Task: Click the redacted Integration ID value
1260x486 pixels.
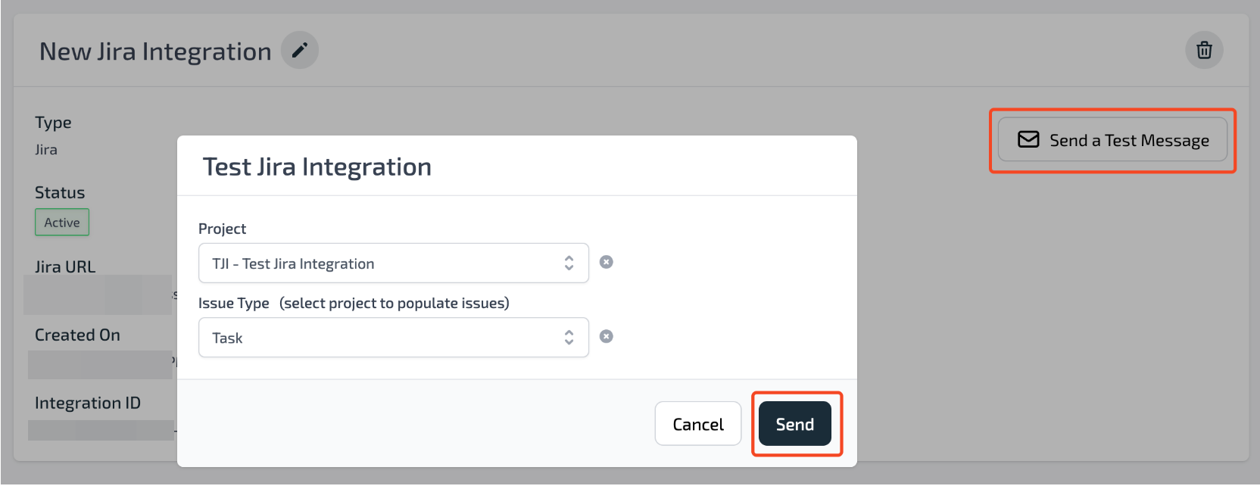Action: (x=101, y=430)
